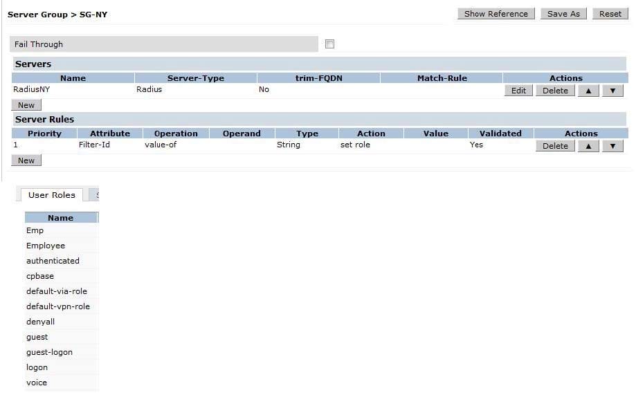Click the Reset button
Viewport: 636px width, 395px height.
(610, 14)
